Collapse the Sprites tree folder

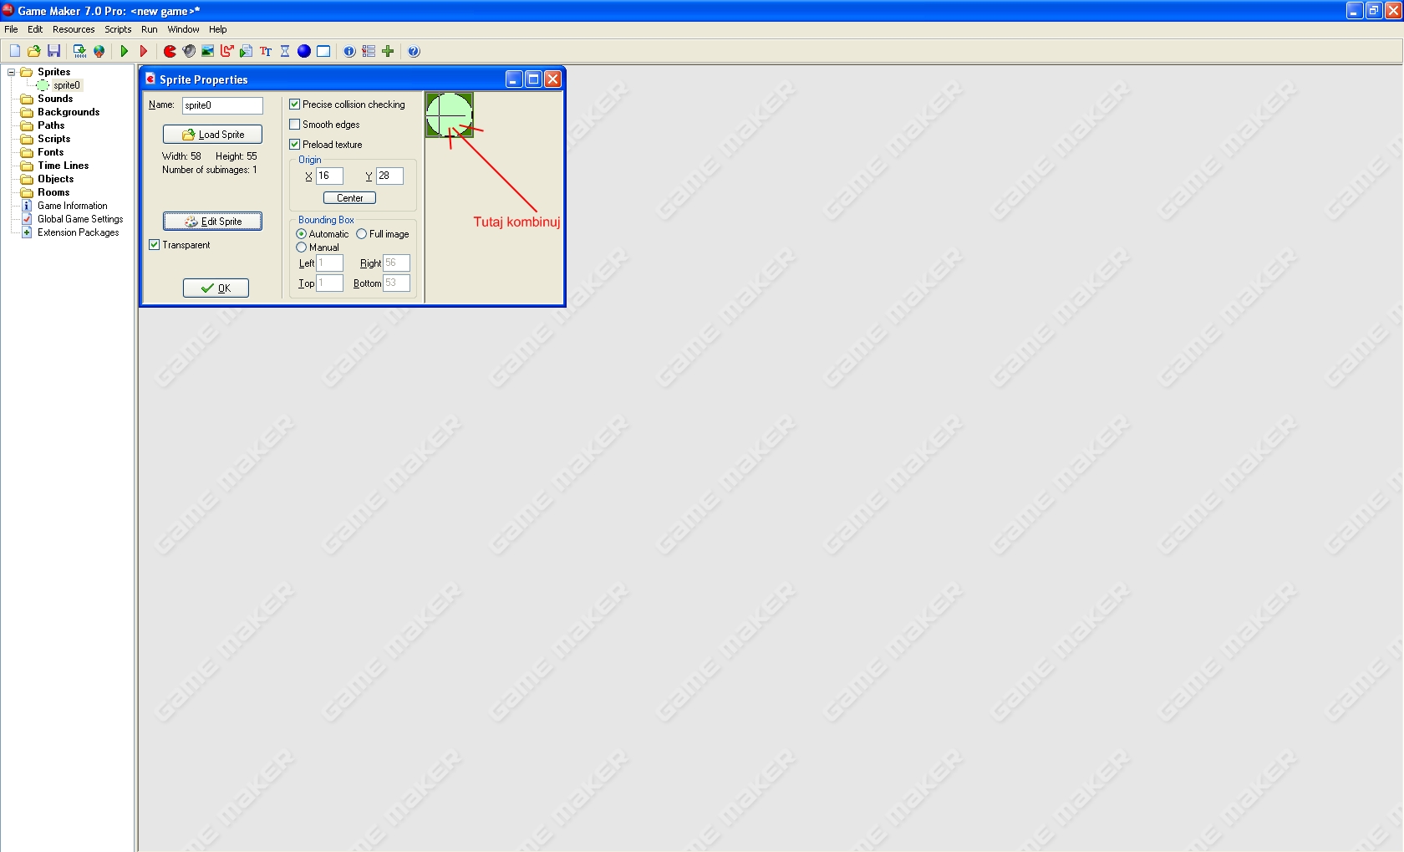[x=12, y=72]
